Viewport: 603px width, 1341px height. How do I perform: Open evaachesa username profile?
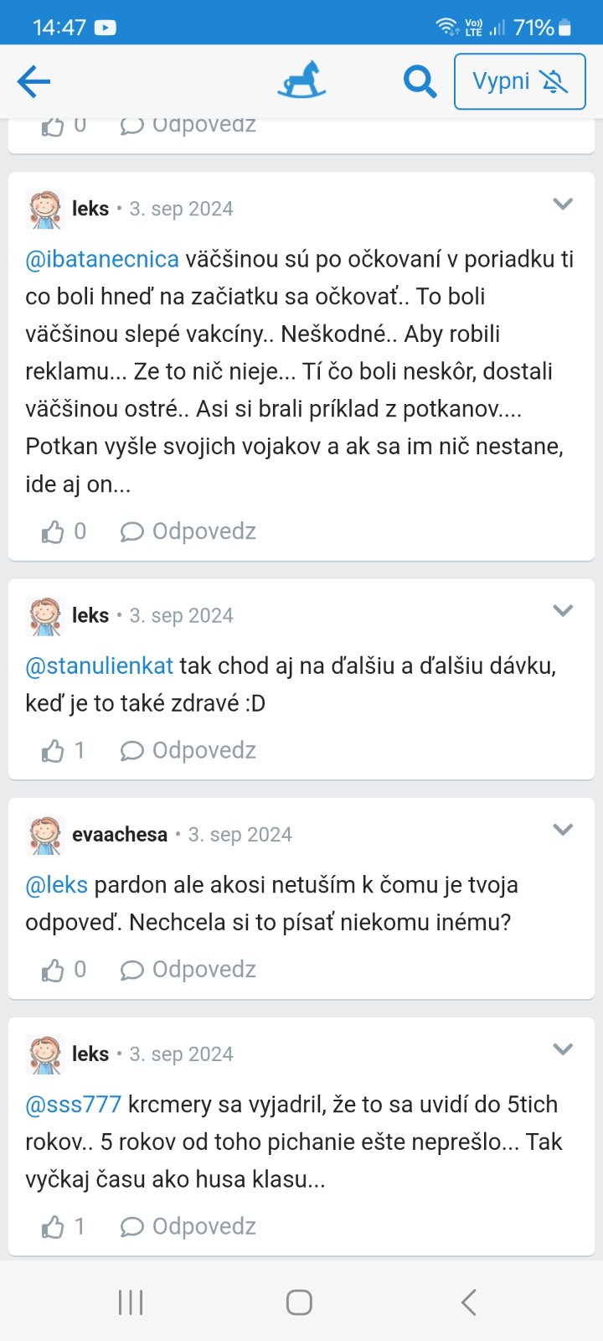pyautogui.click(x=120, y=835)
